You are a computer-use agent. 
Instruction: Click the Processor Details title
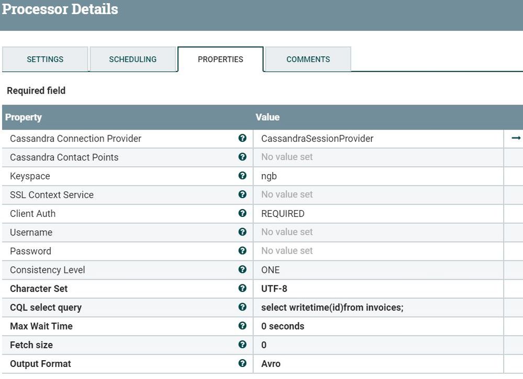60,9
